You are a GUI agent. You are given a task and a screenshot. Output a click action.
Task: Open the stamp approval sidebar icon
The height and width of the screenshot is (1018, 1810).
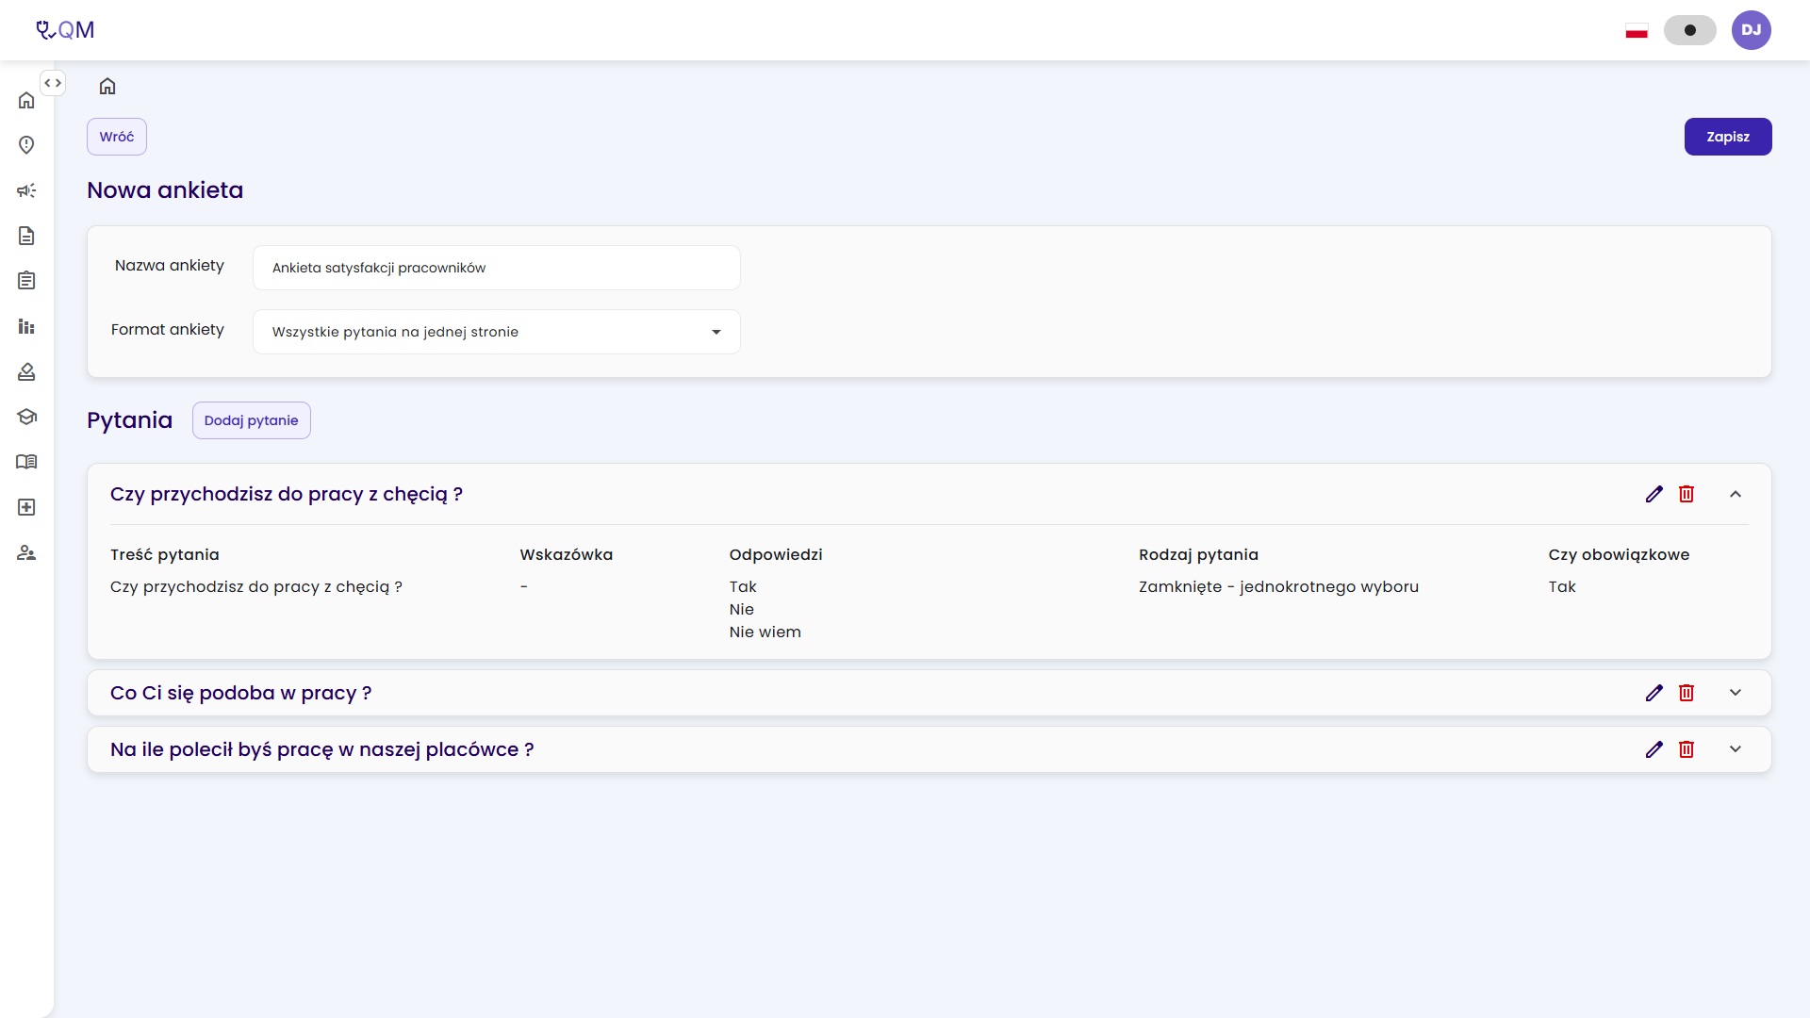click(26, 371)
